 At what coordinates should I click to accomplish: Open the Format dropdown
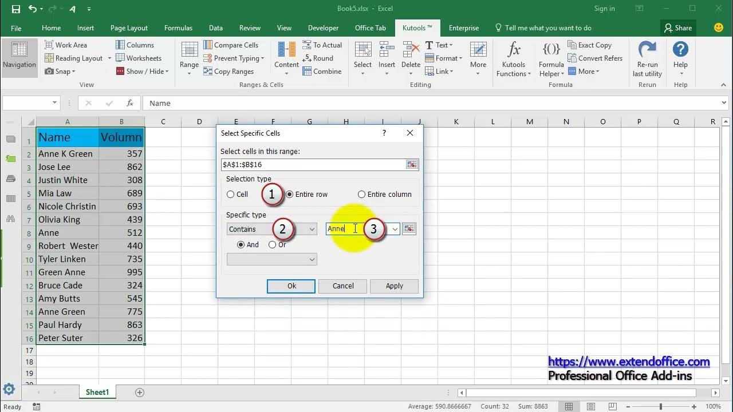[444, 58]
